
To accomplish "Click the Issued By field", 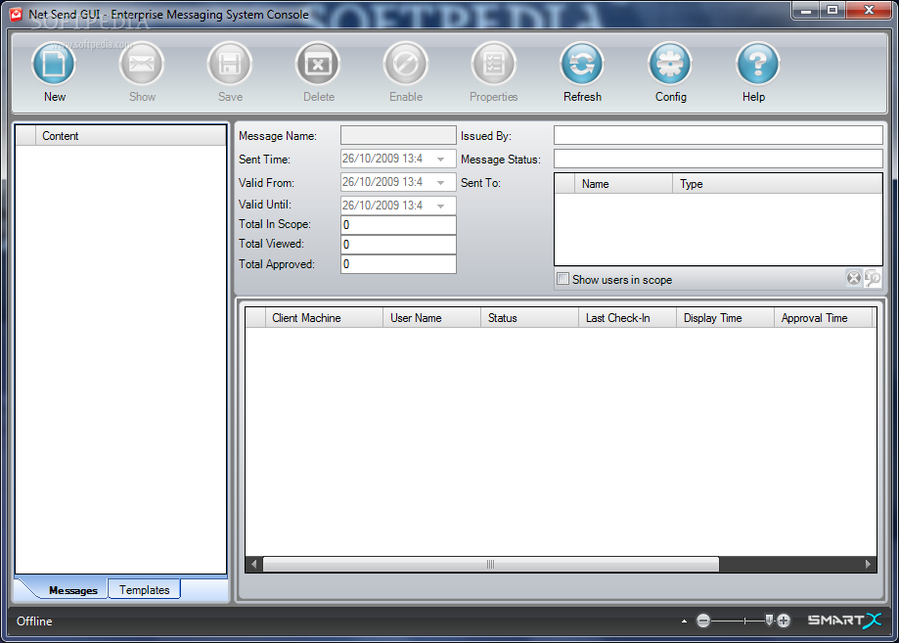I will (x=718, y=135).
